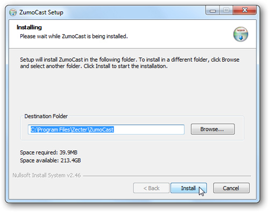Click the Destination Folder path field

[106, 129]
